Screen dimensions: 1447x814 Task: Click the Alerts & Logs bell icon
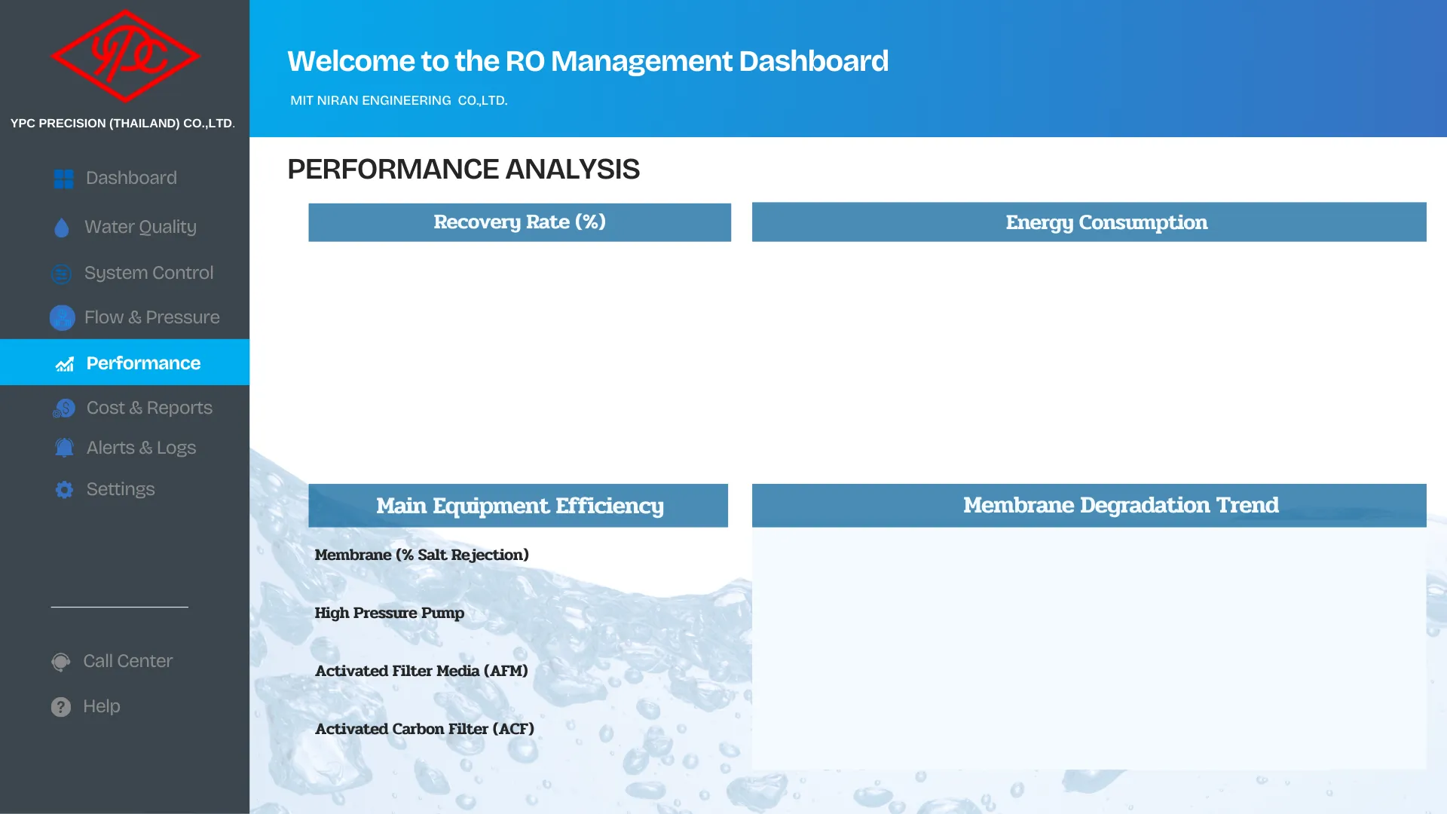coord(65,448)
